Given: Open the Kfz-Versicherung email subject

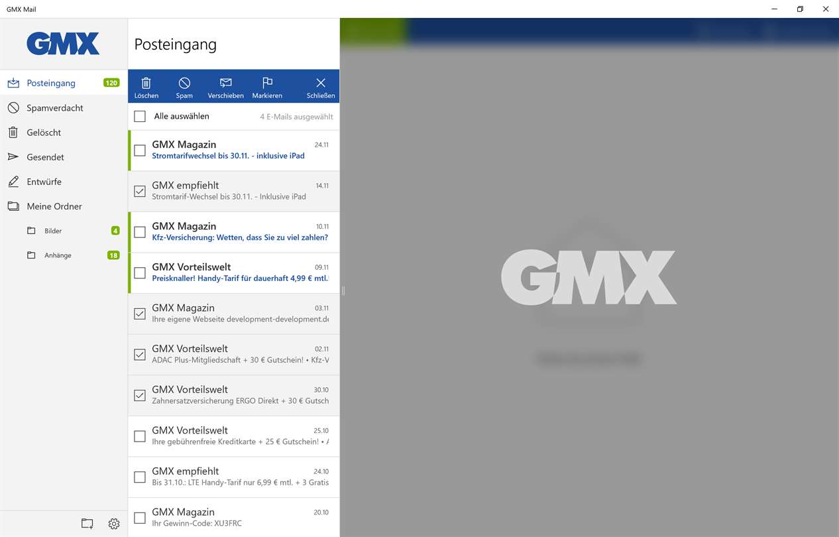Looking at the screenshot, I should (240, 237).
